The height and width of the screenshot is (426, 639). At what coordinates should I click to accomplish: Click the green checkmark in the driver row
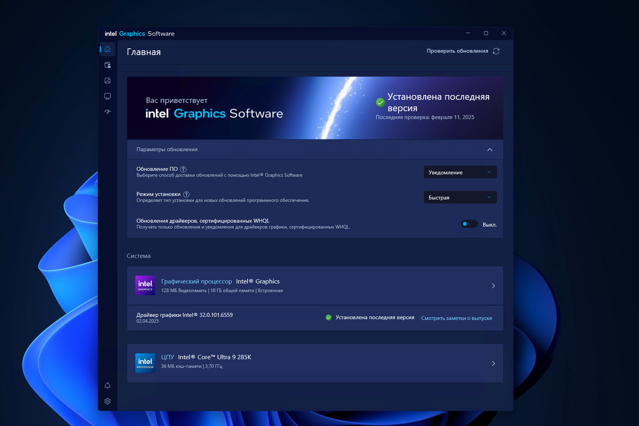pos(328,317)
